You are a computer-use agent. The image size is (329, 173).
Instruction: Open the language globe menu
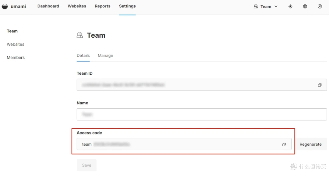(x=305, y=6)
